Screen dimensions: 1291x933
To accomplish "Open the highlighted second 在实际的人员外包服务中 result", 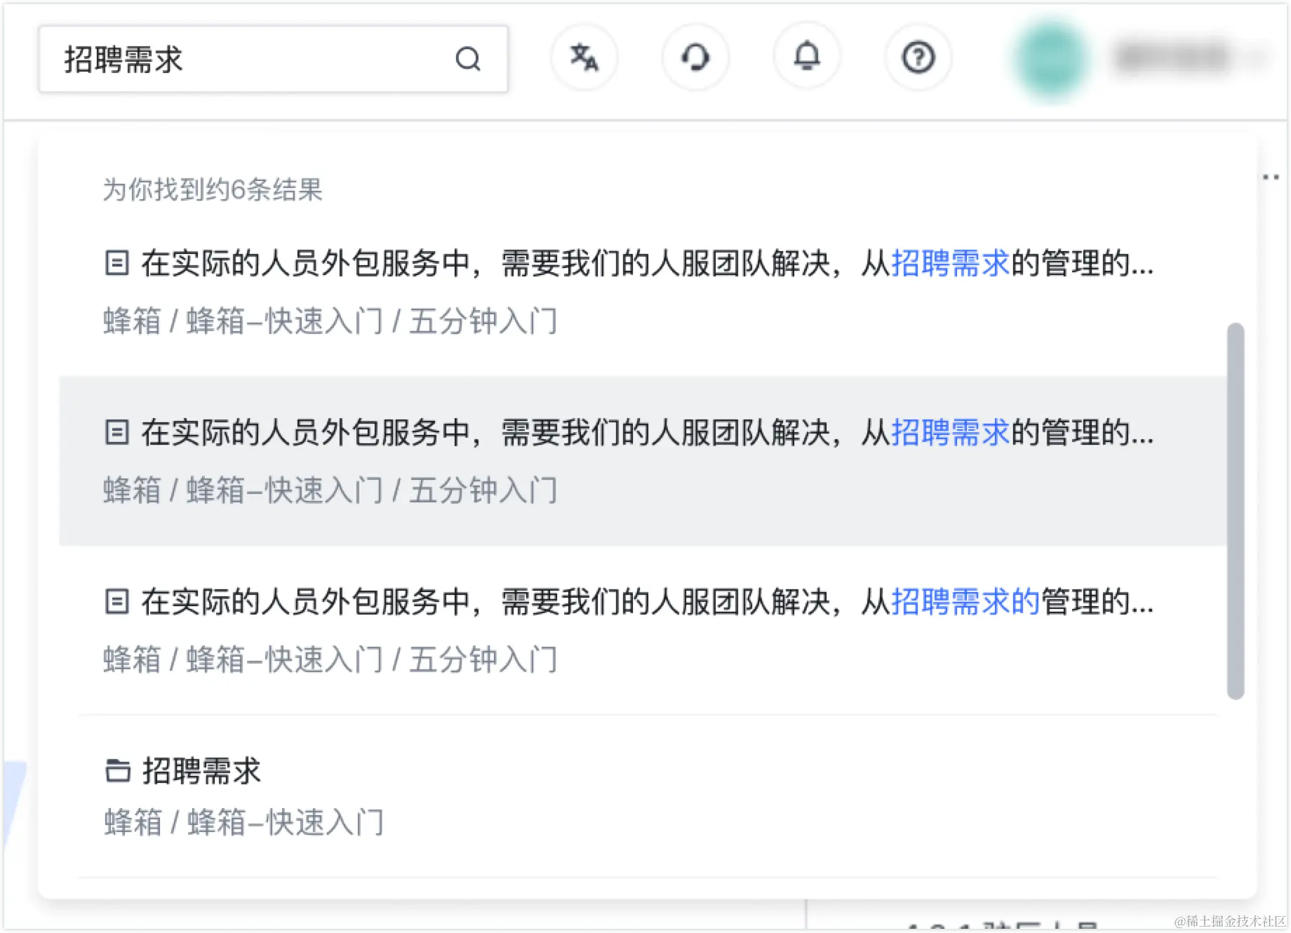I will tap(642, 461).
